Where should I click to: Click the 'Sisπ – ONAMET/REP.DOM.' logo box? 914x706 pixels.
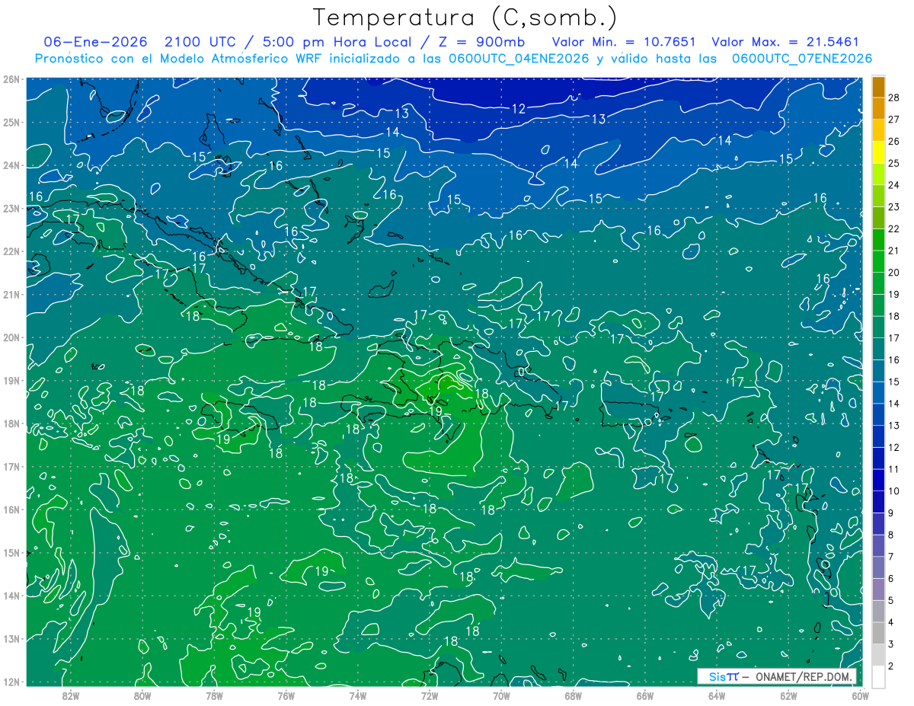point(777,676)
